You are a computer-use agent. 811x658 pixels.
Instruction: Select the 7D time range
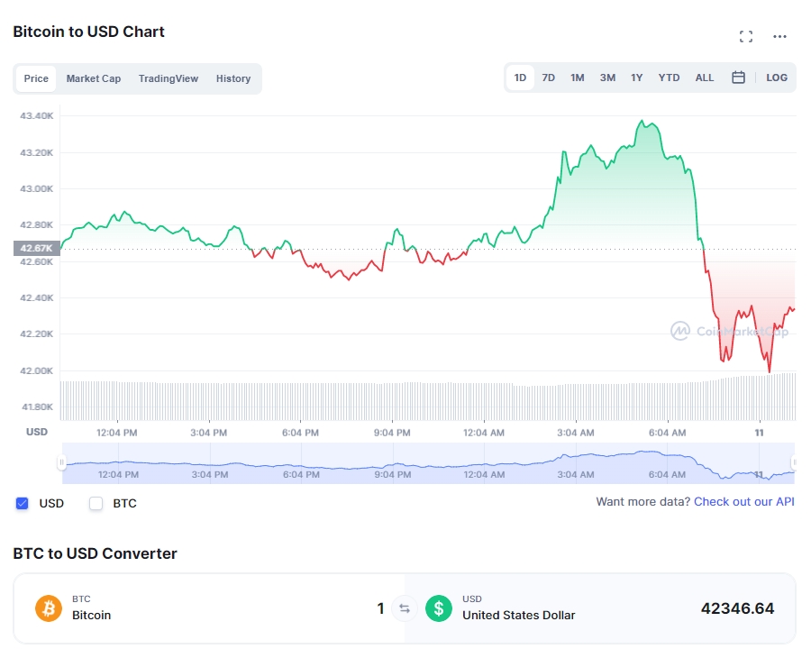pos(548,78)
